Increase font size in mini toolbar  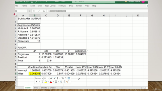pyautogui.click(x=51, y=78)
